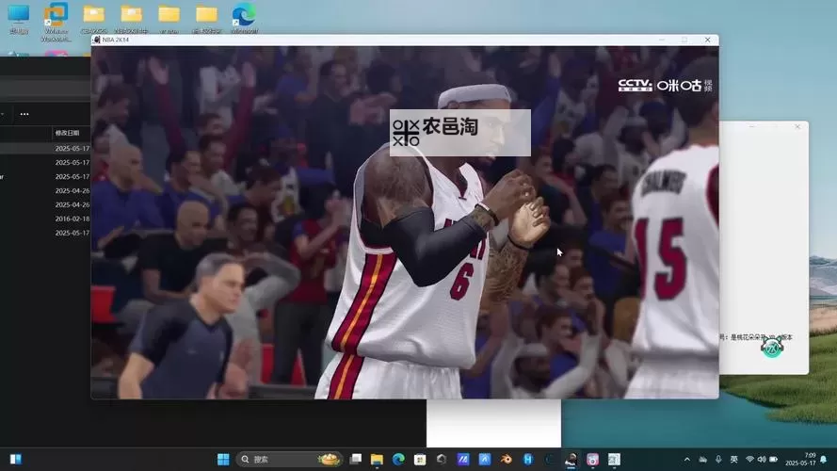This screenshot has width=837, height=471.
Task: Open the Widgets panel on the taskbar
Action: click(15, 460)
